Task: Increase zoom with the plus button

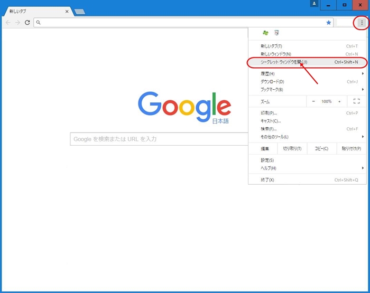Action: [339, 101]
